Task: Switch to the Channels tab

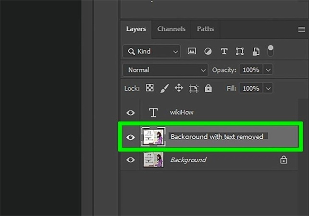Action: (x=171, y=29)
